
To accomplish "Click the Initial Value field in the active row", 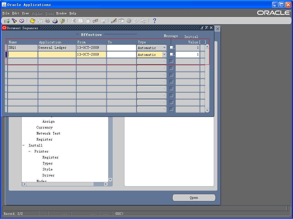I will point(187,54).
